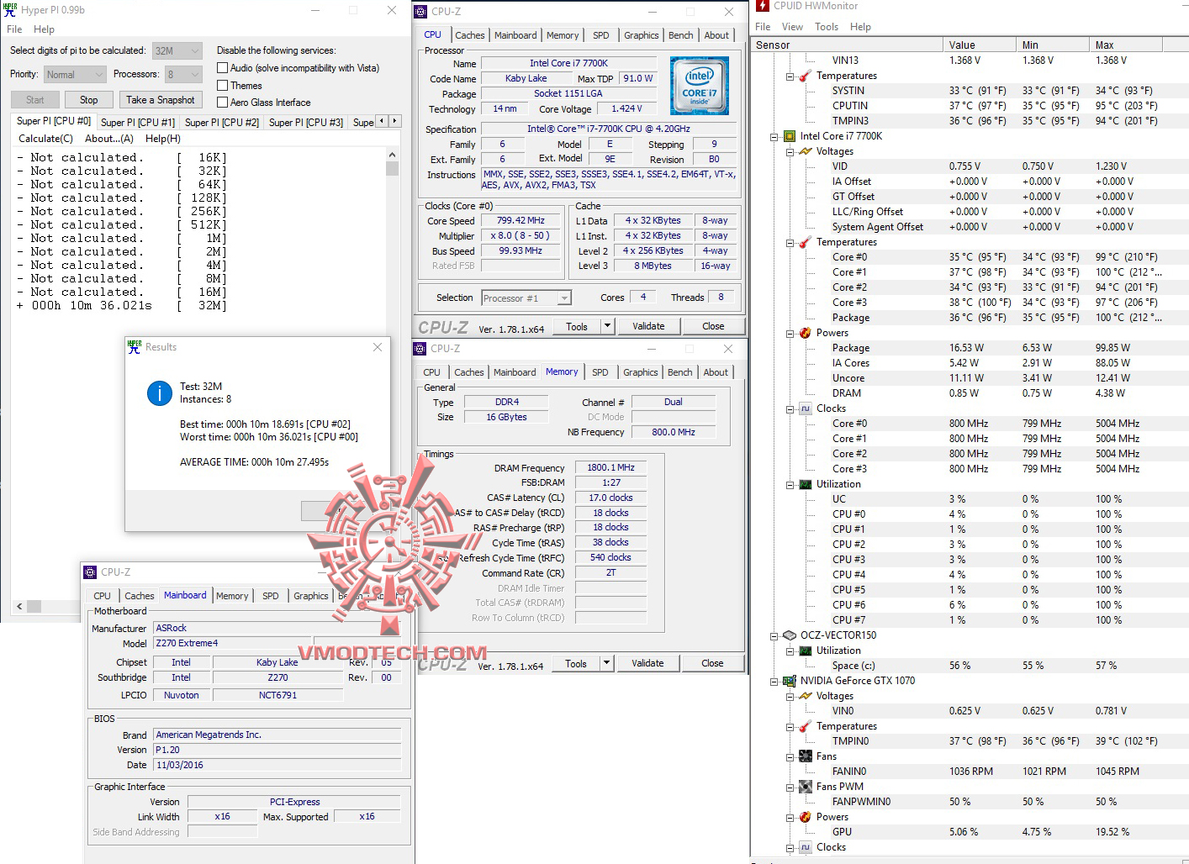Enable Audio incompatibility with Vista checkbox
Image resolution: width=1189 pixels, height=864 pixels.
[x=223, y=68]
